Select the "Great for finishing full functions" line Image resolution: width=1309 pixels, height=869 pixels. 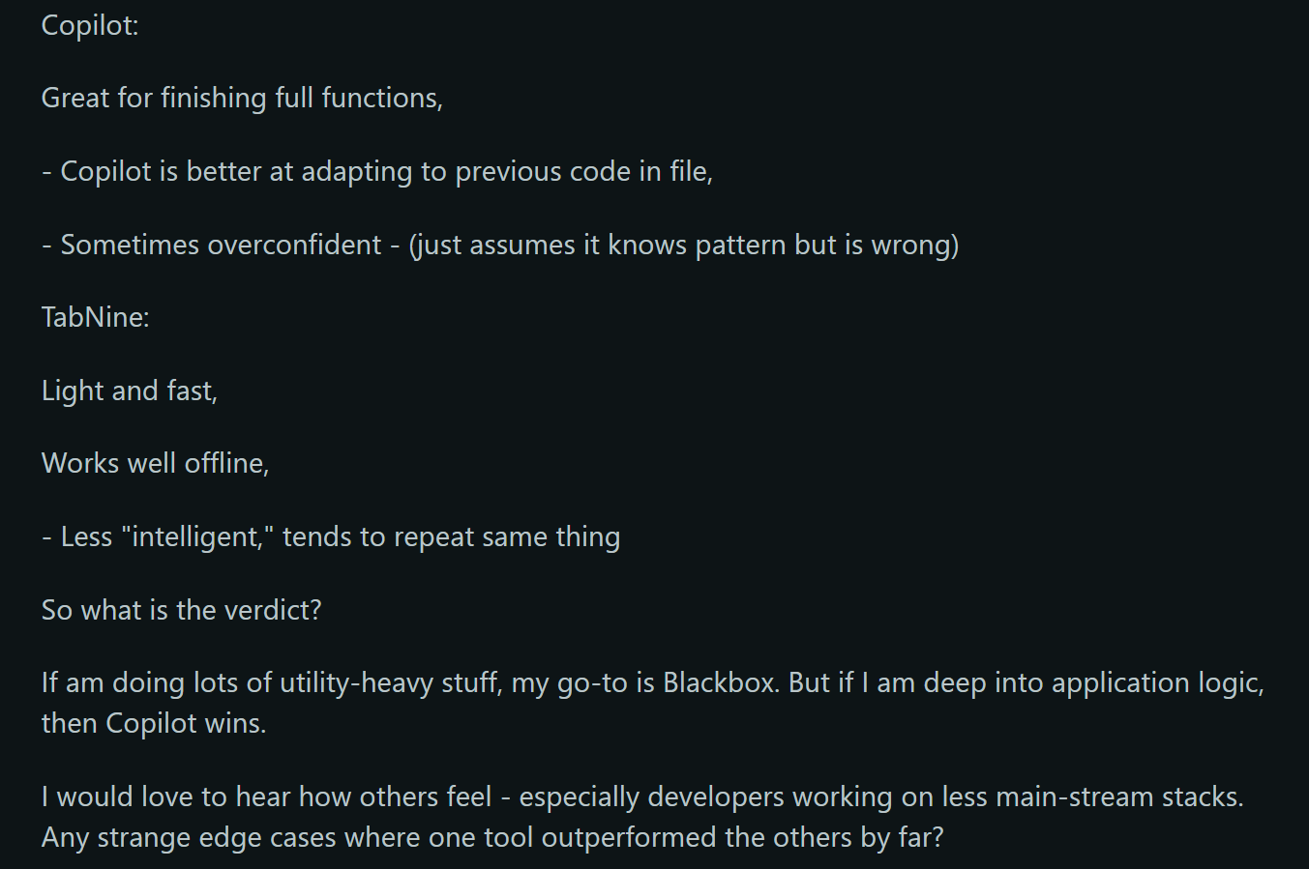point(242,99)
